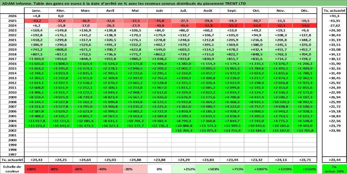Select the '-43,2' January 2025 cell
Viewport: 347px width, 174px height.
pyautogui.click(x=36, y=21)
